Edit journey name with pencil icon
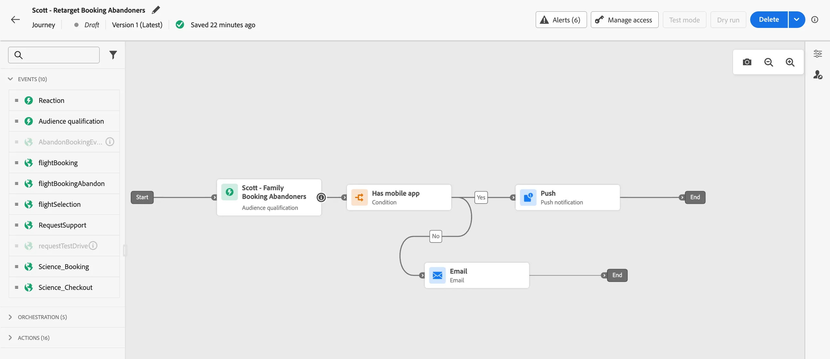830x359 pixels. point(156,10)
